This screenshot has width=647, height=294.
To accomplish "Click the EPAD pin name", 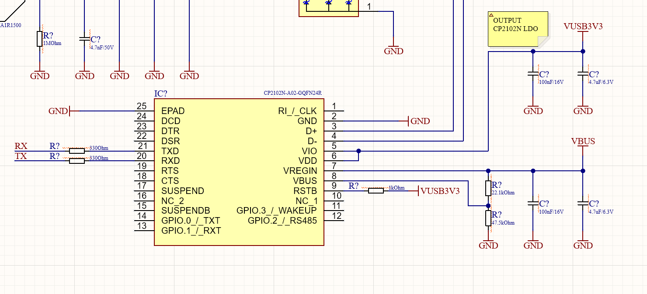I will 173,111.
